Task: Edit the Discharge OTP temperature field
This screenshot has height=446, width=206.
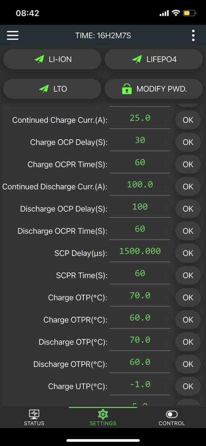Action: [140, 341]
